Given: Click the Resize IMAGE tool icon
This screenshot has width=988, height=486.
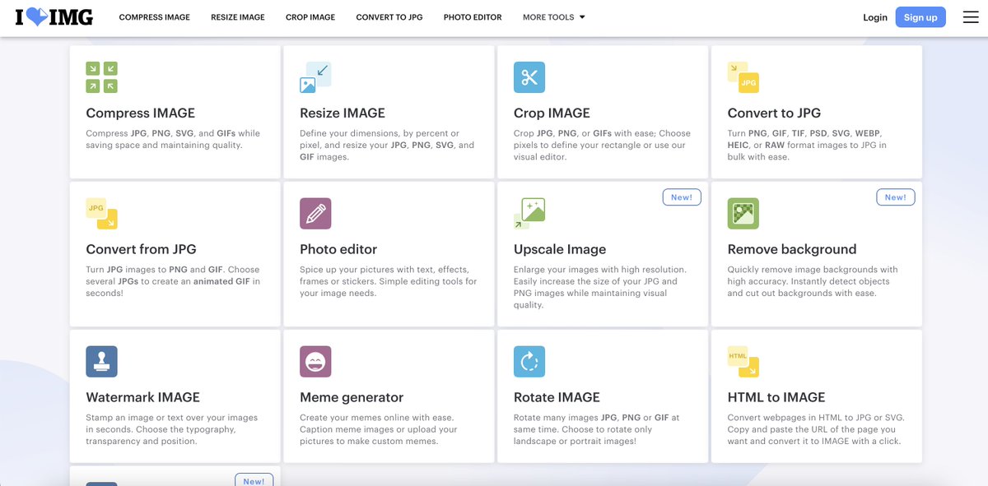Looking at the screenshot, I should (x=315, y=76).
